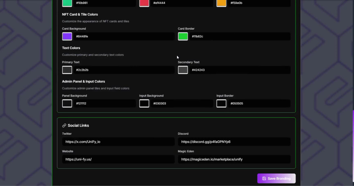Edit the #ef4444 hex value field
The height and width of the screenshot is (186, 354).
click(x=182, y=3)
